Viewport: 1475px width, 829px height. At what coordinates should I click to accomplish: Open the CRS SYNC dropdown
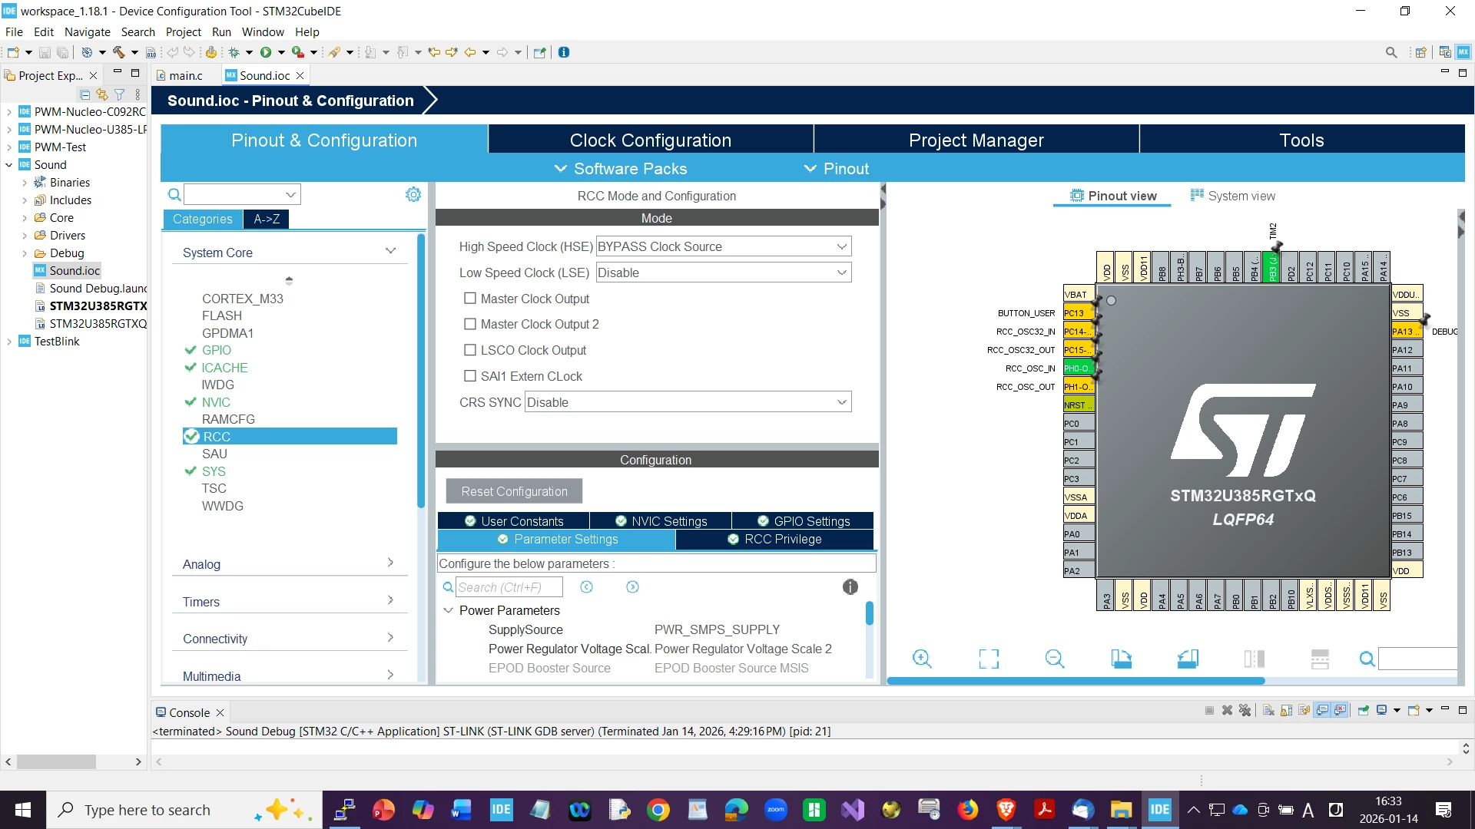pyautogui.click(x=688, y=402)
